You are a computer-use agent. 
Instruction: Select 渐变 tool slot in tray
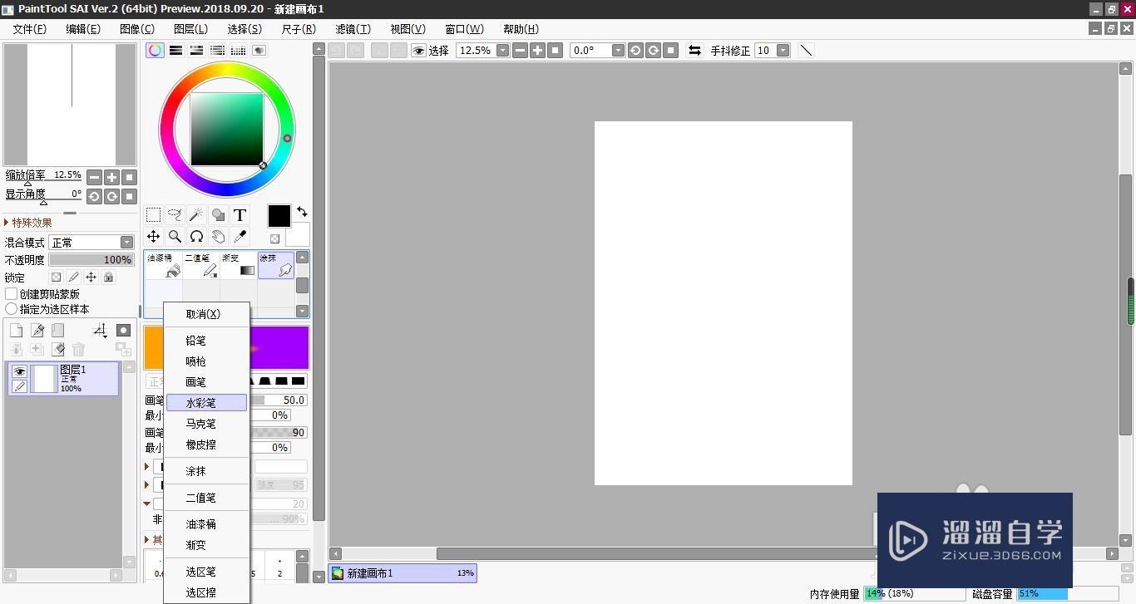238,265
